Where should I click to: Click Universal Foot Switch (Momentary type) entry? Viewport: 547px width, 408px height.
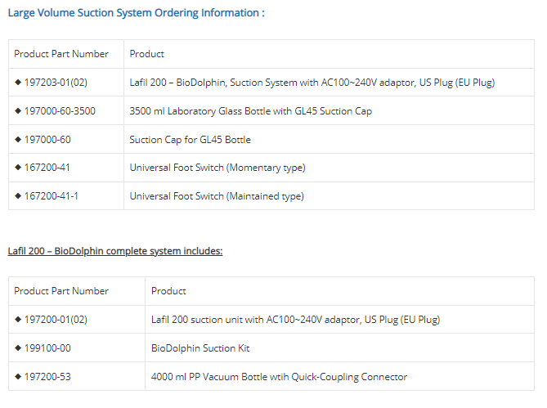pyautogui.click(x=217, y=168)
